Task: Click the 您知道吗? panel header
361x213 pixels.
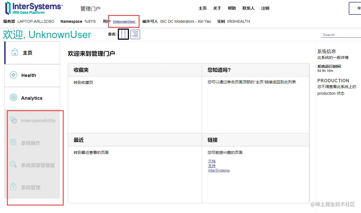Action: (x=256, y=70)
